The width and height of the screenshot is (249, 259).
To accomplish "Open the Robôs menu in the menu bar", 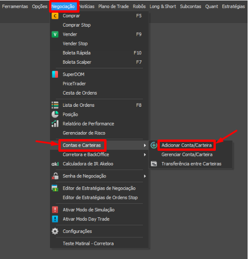I will (139, 7).
